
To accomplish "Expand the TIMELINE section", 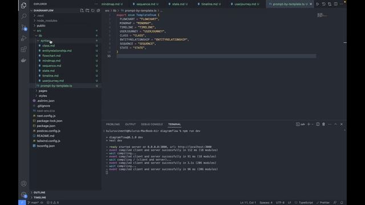I will pos(39,198).
